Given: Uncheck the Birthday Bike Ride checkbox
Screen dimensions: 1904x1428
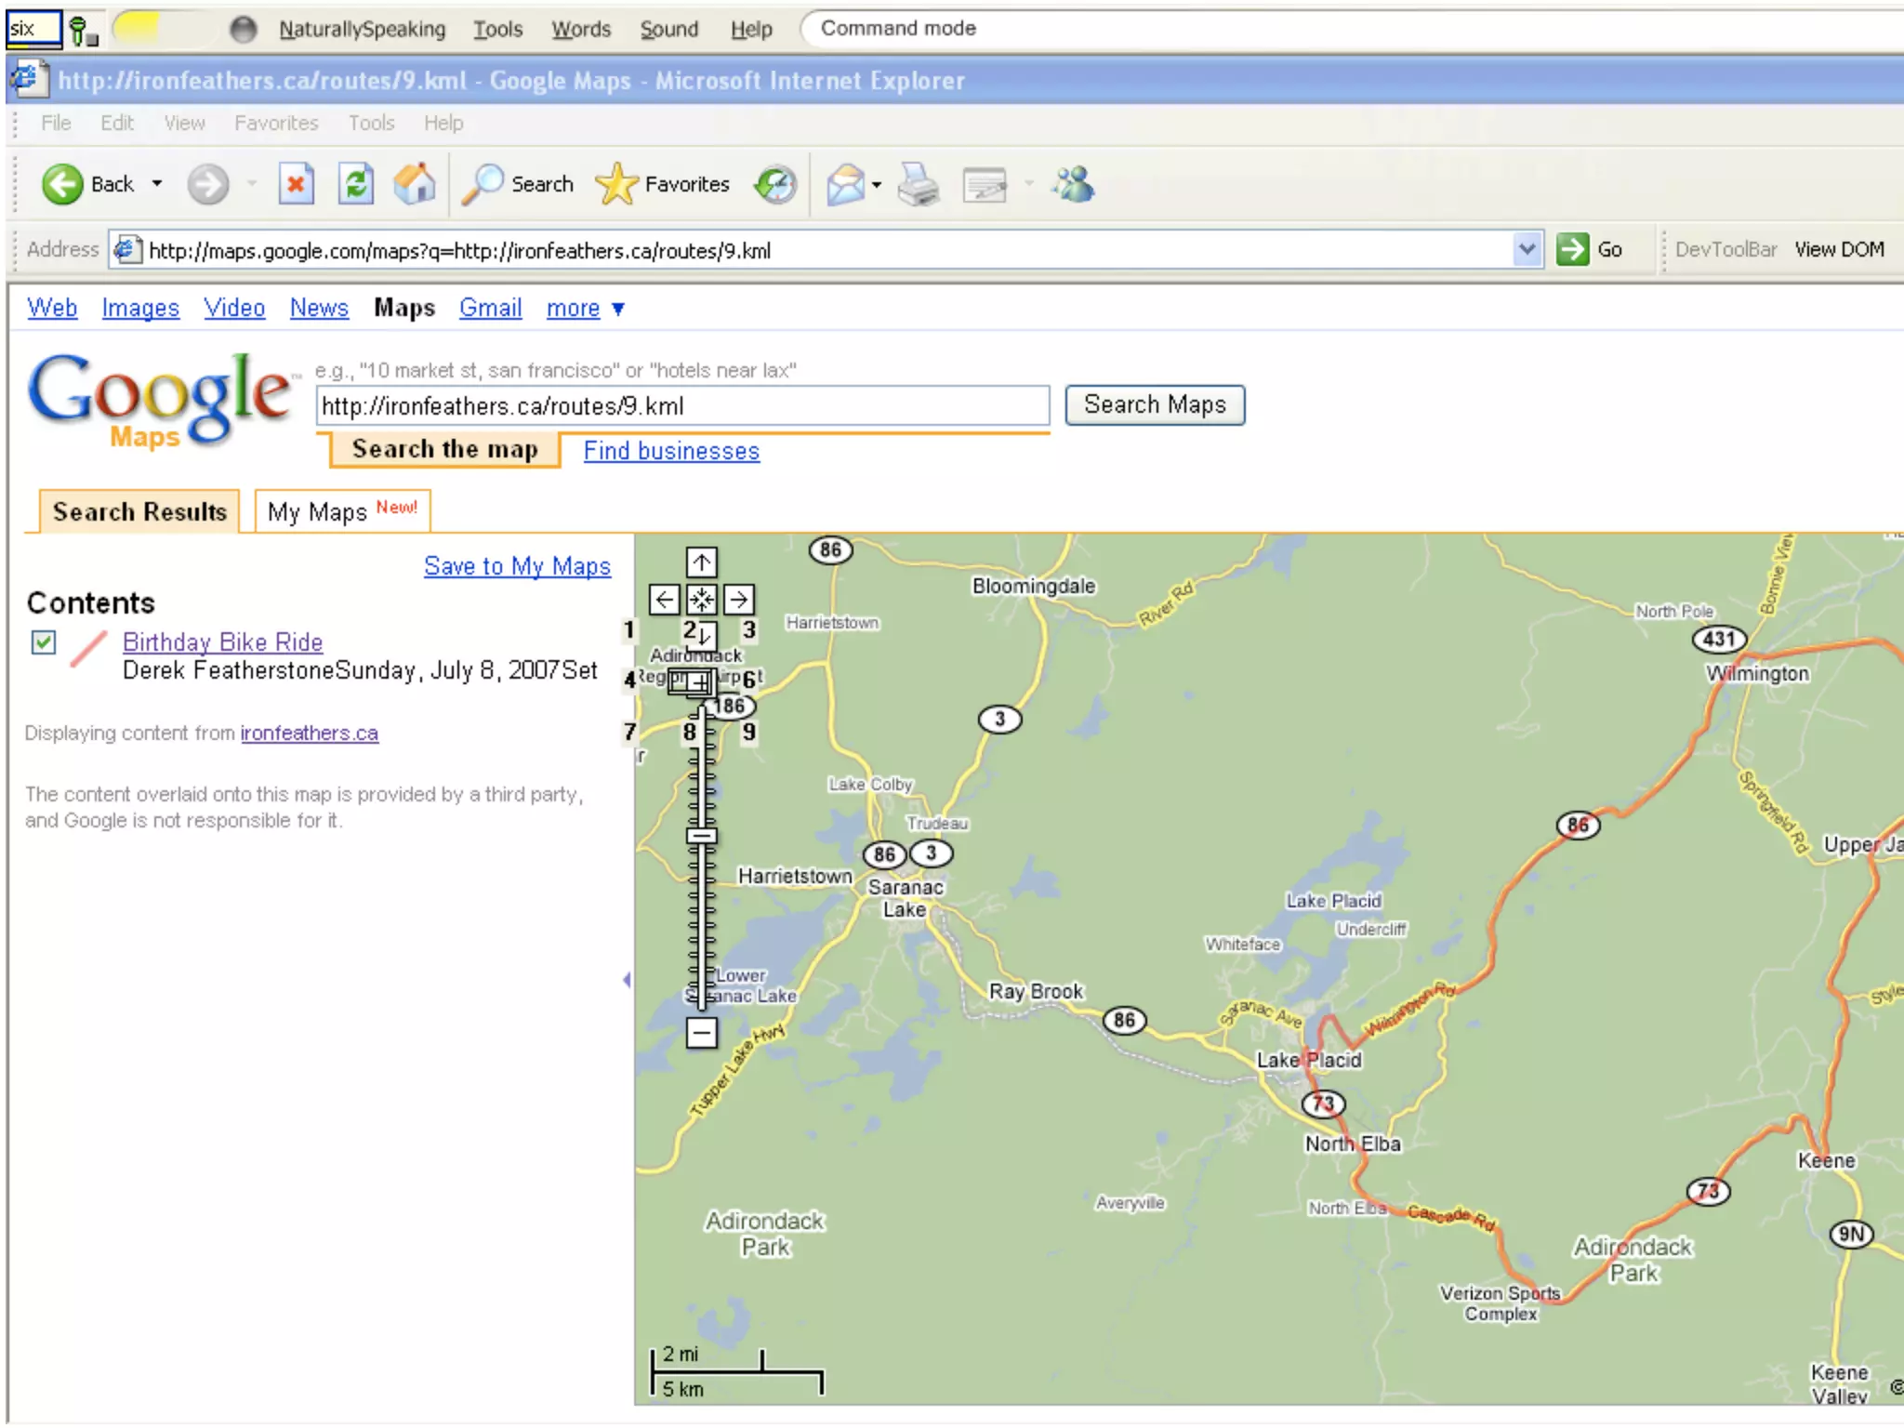Looking at the screenshot, I should (44, 642).
